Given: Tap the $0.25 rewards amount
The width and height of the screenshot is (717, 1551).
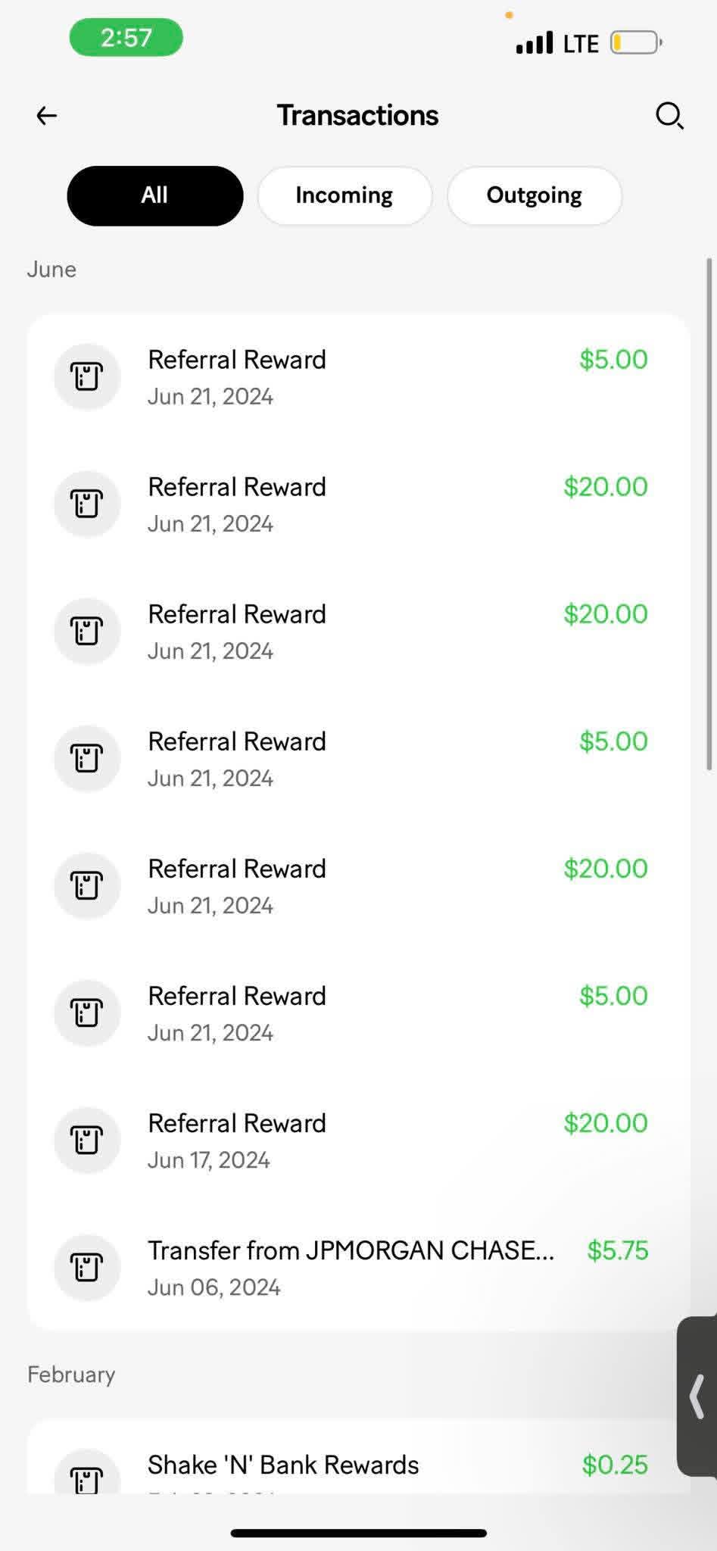Looking at the screenshot, I should [x=614, y=1465].
